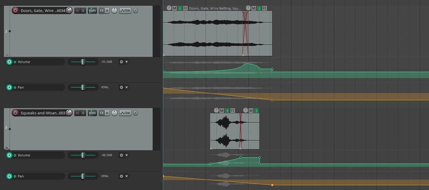Image resolution: width=429 pixels, height=190 pixels.
Task: Open FX chain for Squeaks-and-Moan track
Action: coord(102,113)
